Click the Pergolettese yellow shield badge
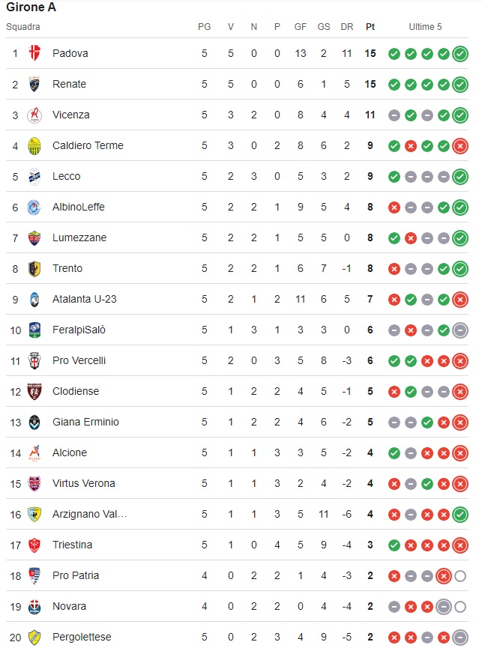This screenshot has width=482, height=654. (x=34, y=637)
